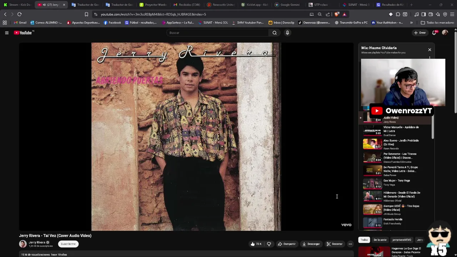The image size is (457, 257).
Task: Play Victor Manuelle - Apiádate de Mi from playlist
Action: [396, 131]
